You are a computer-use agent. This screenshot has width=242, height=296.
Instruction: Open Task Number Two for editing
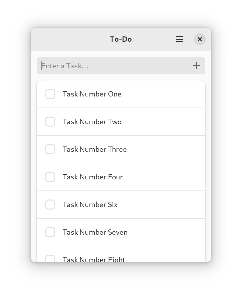pyautogui.click(x=92, y=122)
